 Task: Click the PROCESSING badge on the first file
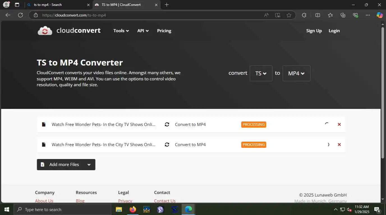pyautogui.click(x=254, y=125)
